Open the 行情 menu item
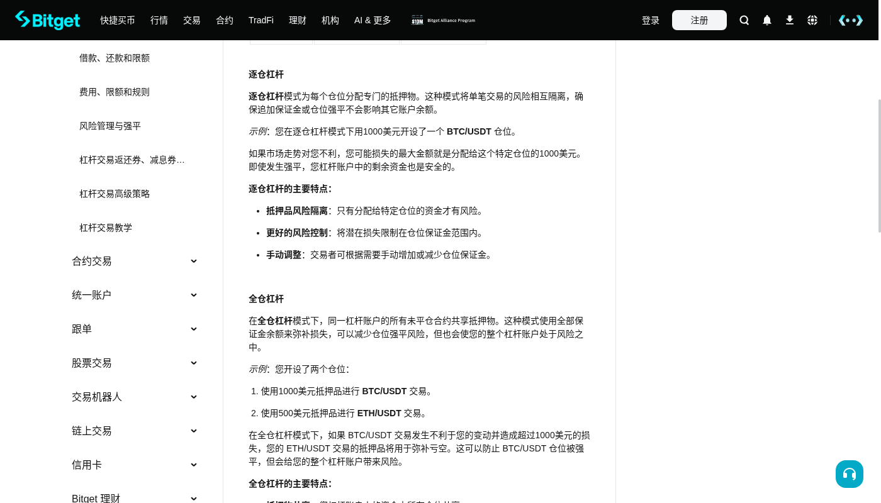The image size is (881, 503). (x=159, y=20)
